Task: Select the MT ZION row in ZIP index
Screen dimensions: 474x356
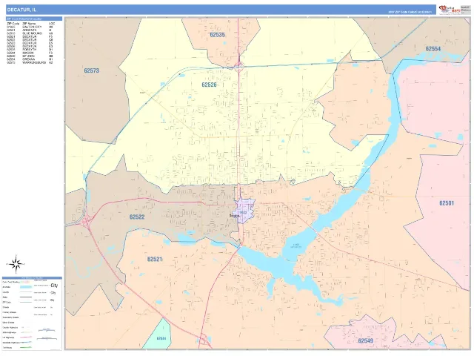Action: [x=30, y=56]
